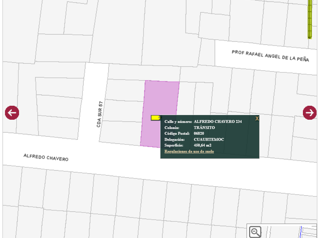Click the address value ALFREDO CHAVERO 234

click(x=218, y=122)
